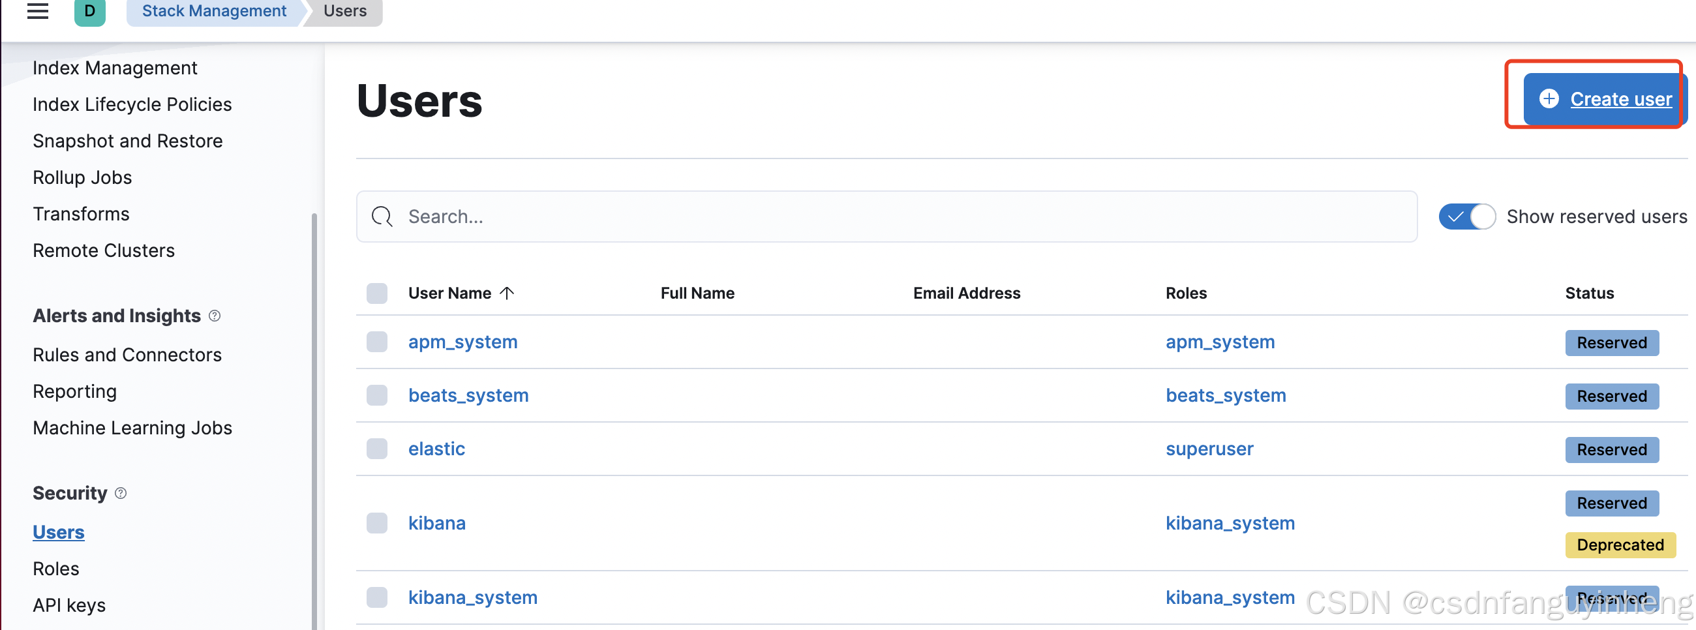Viewport: 1696px width, 630px height.
Task: Select the kibana row checkbox
Action: pyautogui.click(x=376, y=522)
